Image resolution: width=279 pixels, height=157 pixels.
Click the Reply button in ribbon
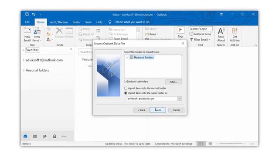(85, 29)
